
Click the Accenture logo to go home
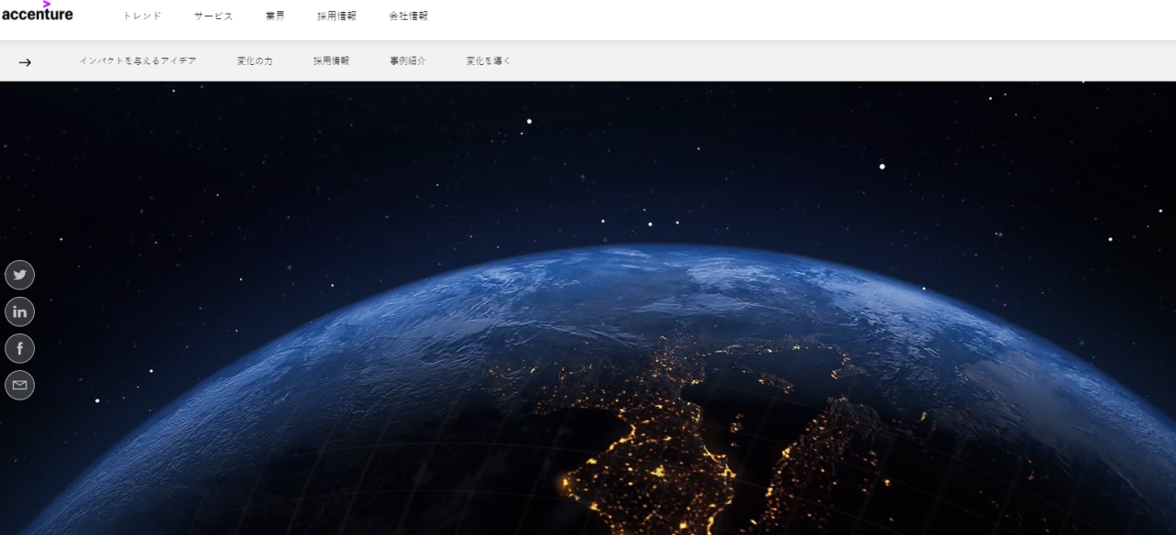(x=37, y=15)
